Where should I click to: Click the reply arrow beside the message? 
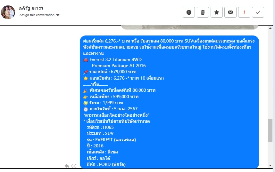(x=67, y=166)
